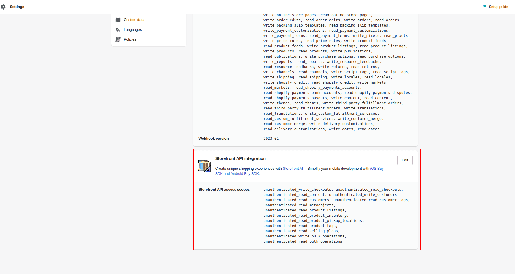Screen dimensions: 515x274
Task: Select read_shopify_payments_bank_accounts scope text
Action: point(302,93)
